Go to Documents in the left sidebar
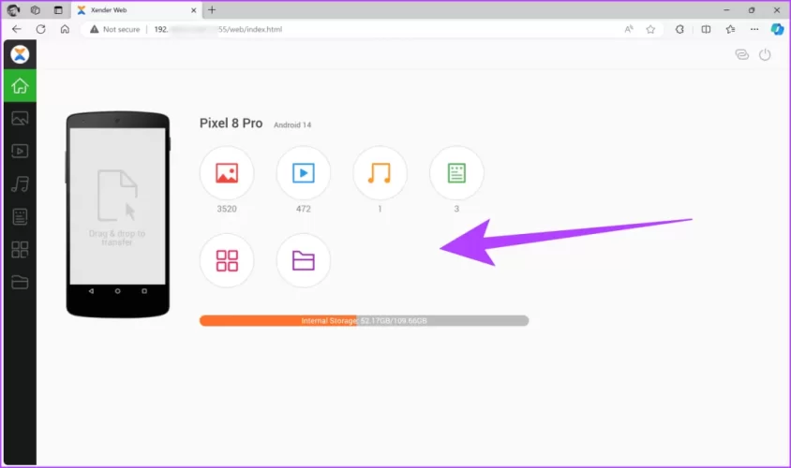Screen dimensions: 791x468 19,216
